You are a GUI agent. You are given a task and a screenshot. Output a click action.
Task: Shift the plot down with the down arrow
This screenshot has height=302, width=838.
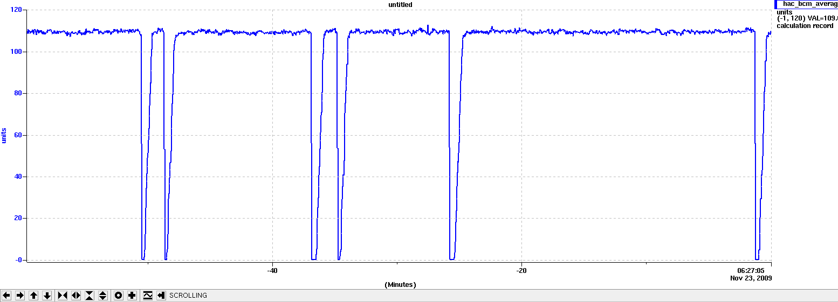point(47,296)
